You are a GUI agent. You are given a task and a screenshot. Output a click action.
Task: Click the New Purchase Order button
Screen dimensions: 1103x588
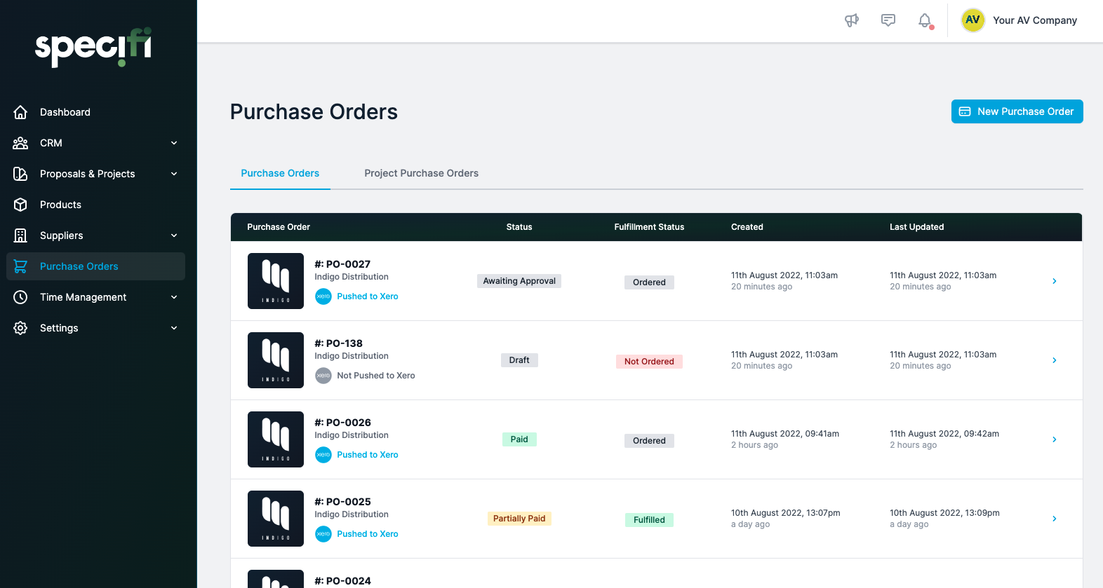1017,111
